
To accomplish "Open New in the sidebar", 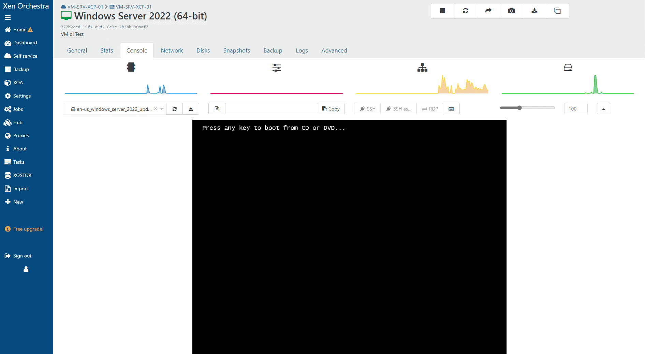I will tap(14, 202).
